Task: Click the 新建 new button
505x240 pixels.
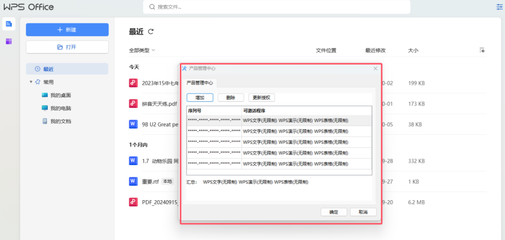Action: [x=68, y=29]
